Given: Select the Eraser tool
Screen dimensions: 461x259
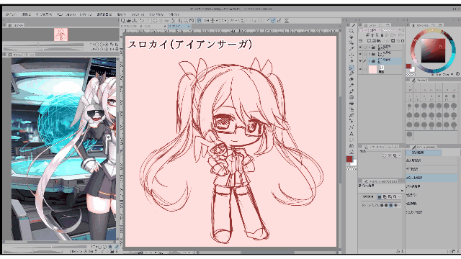Looking at the screenshot, I should (352, 79).
